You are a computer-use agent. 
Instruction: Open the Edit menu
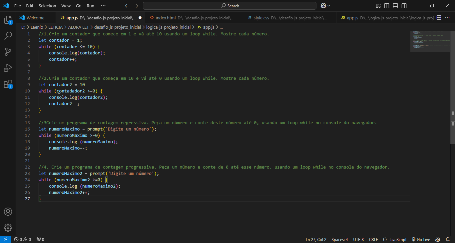(30, 6)
